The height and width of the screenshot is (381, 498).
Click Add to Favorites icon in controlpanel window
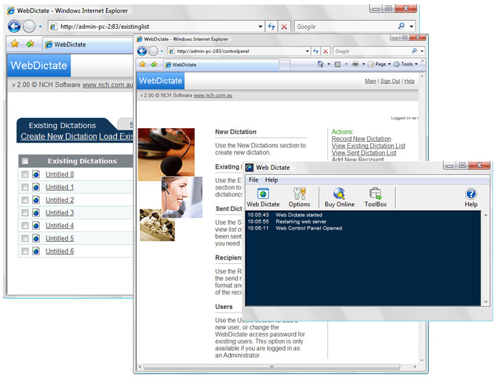154,64
